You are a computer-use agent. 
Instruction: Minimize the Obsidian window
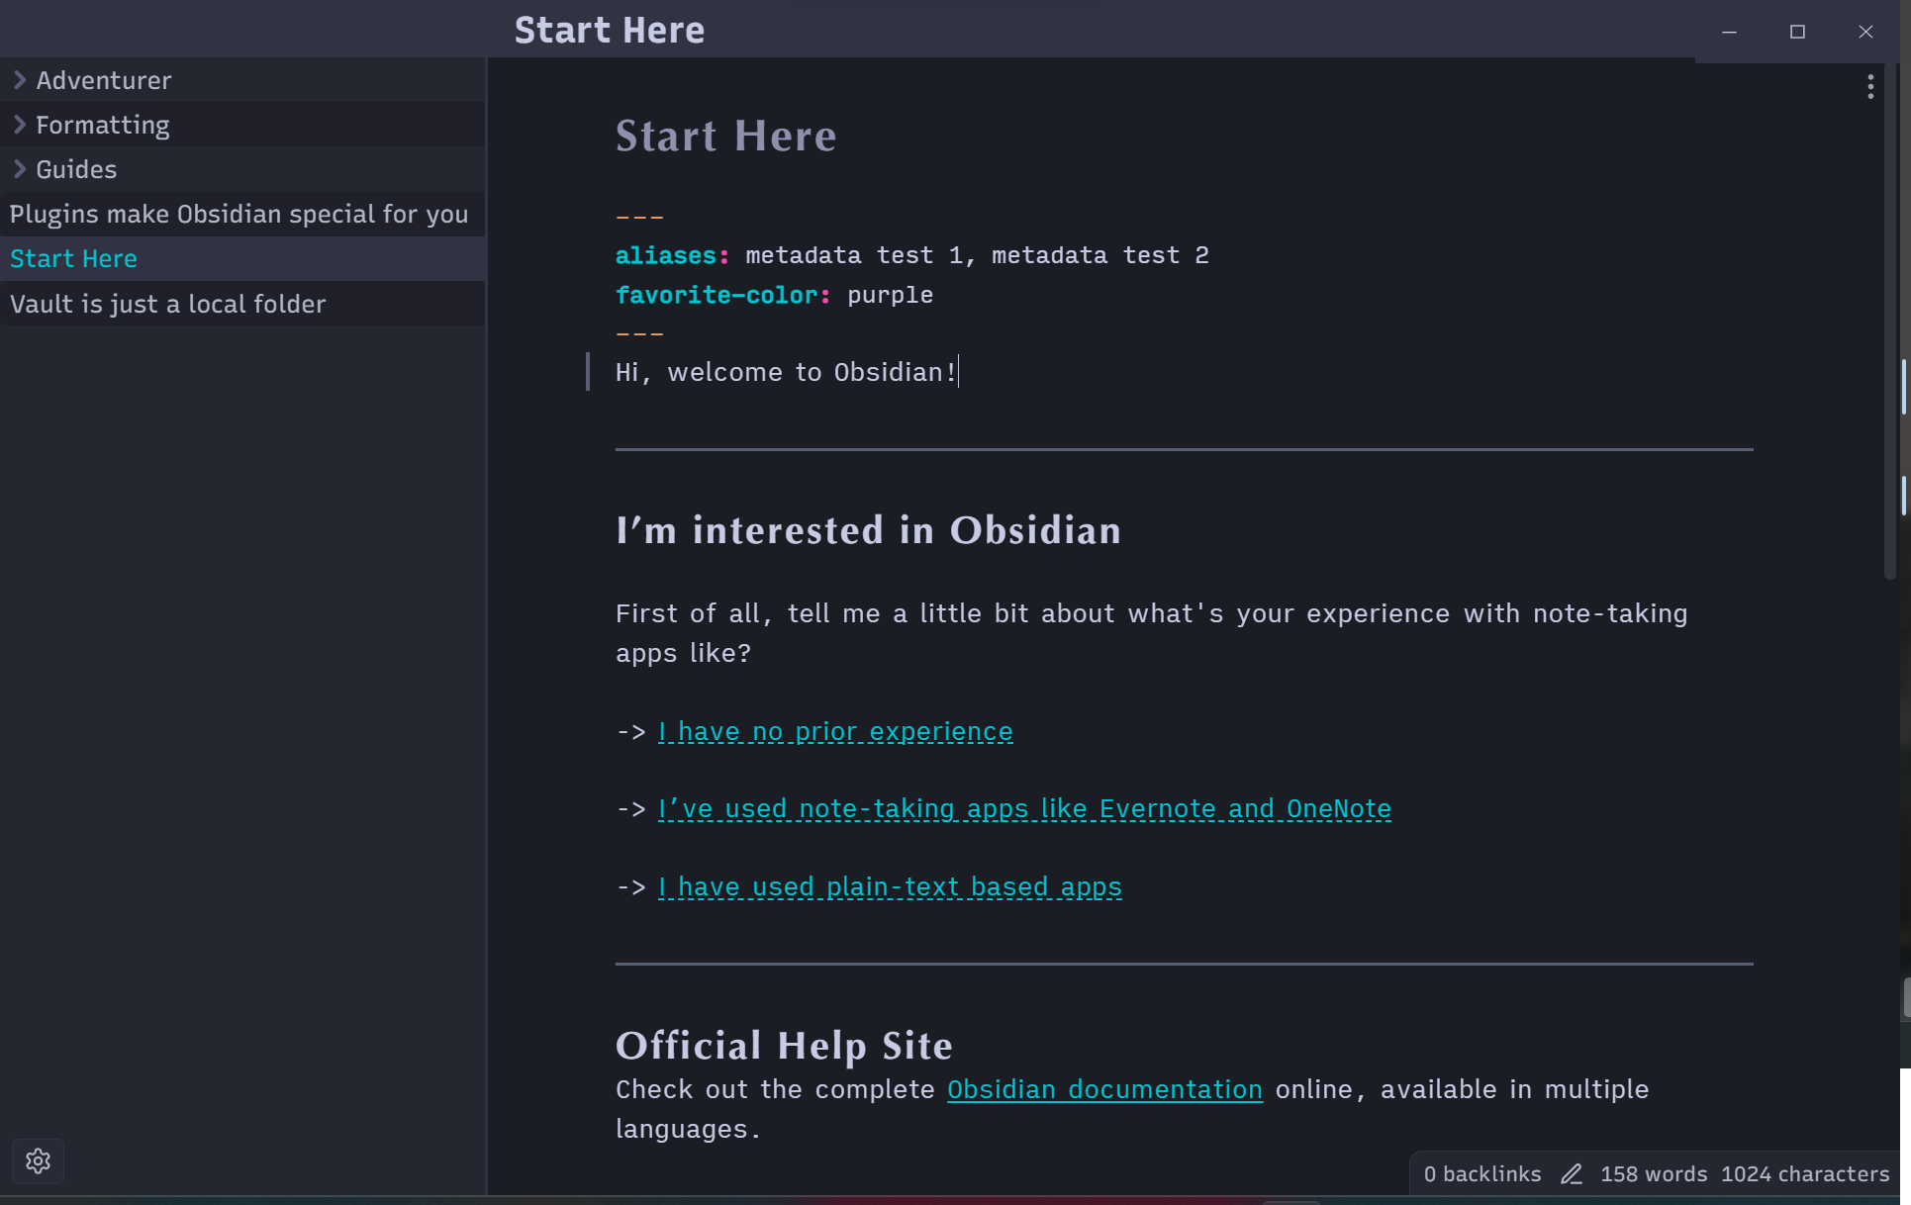click(1729, 32)
